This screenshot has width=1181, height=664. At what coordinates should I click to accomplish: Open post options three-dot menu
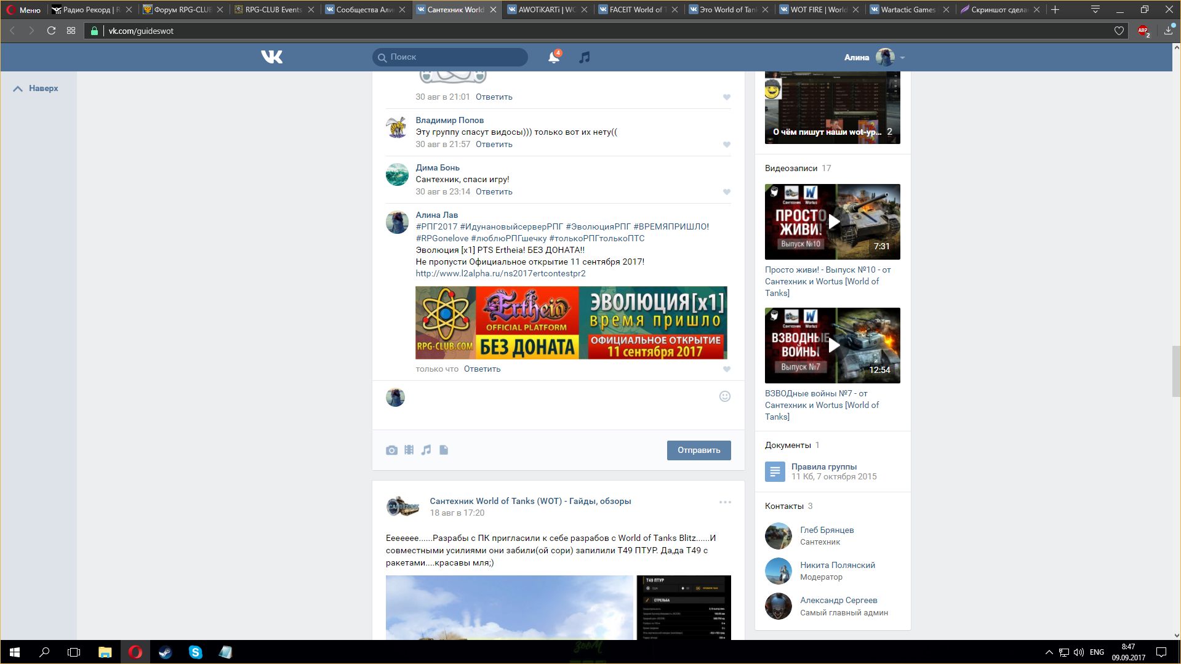tap(725, 502)
